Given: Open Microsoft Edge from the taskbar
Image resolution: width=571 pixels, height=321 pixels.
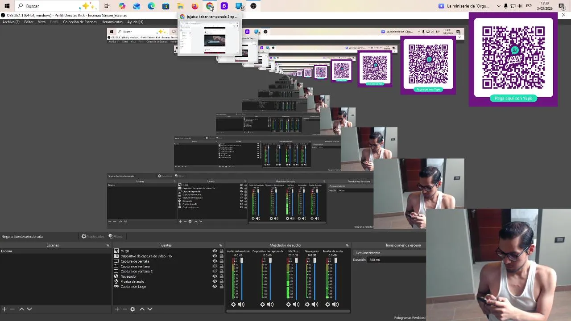Looking at the screenshot, I should point(151,6).
